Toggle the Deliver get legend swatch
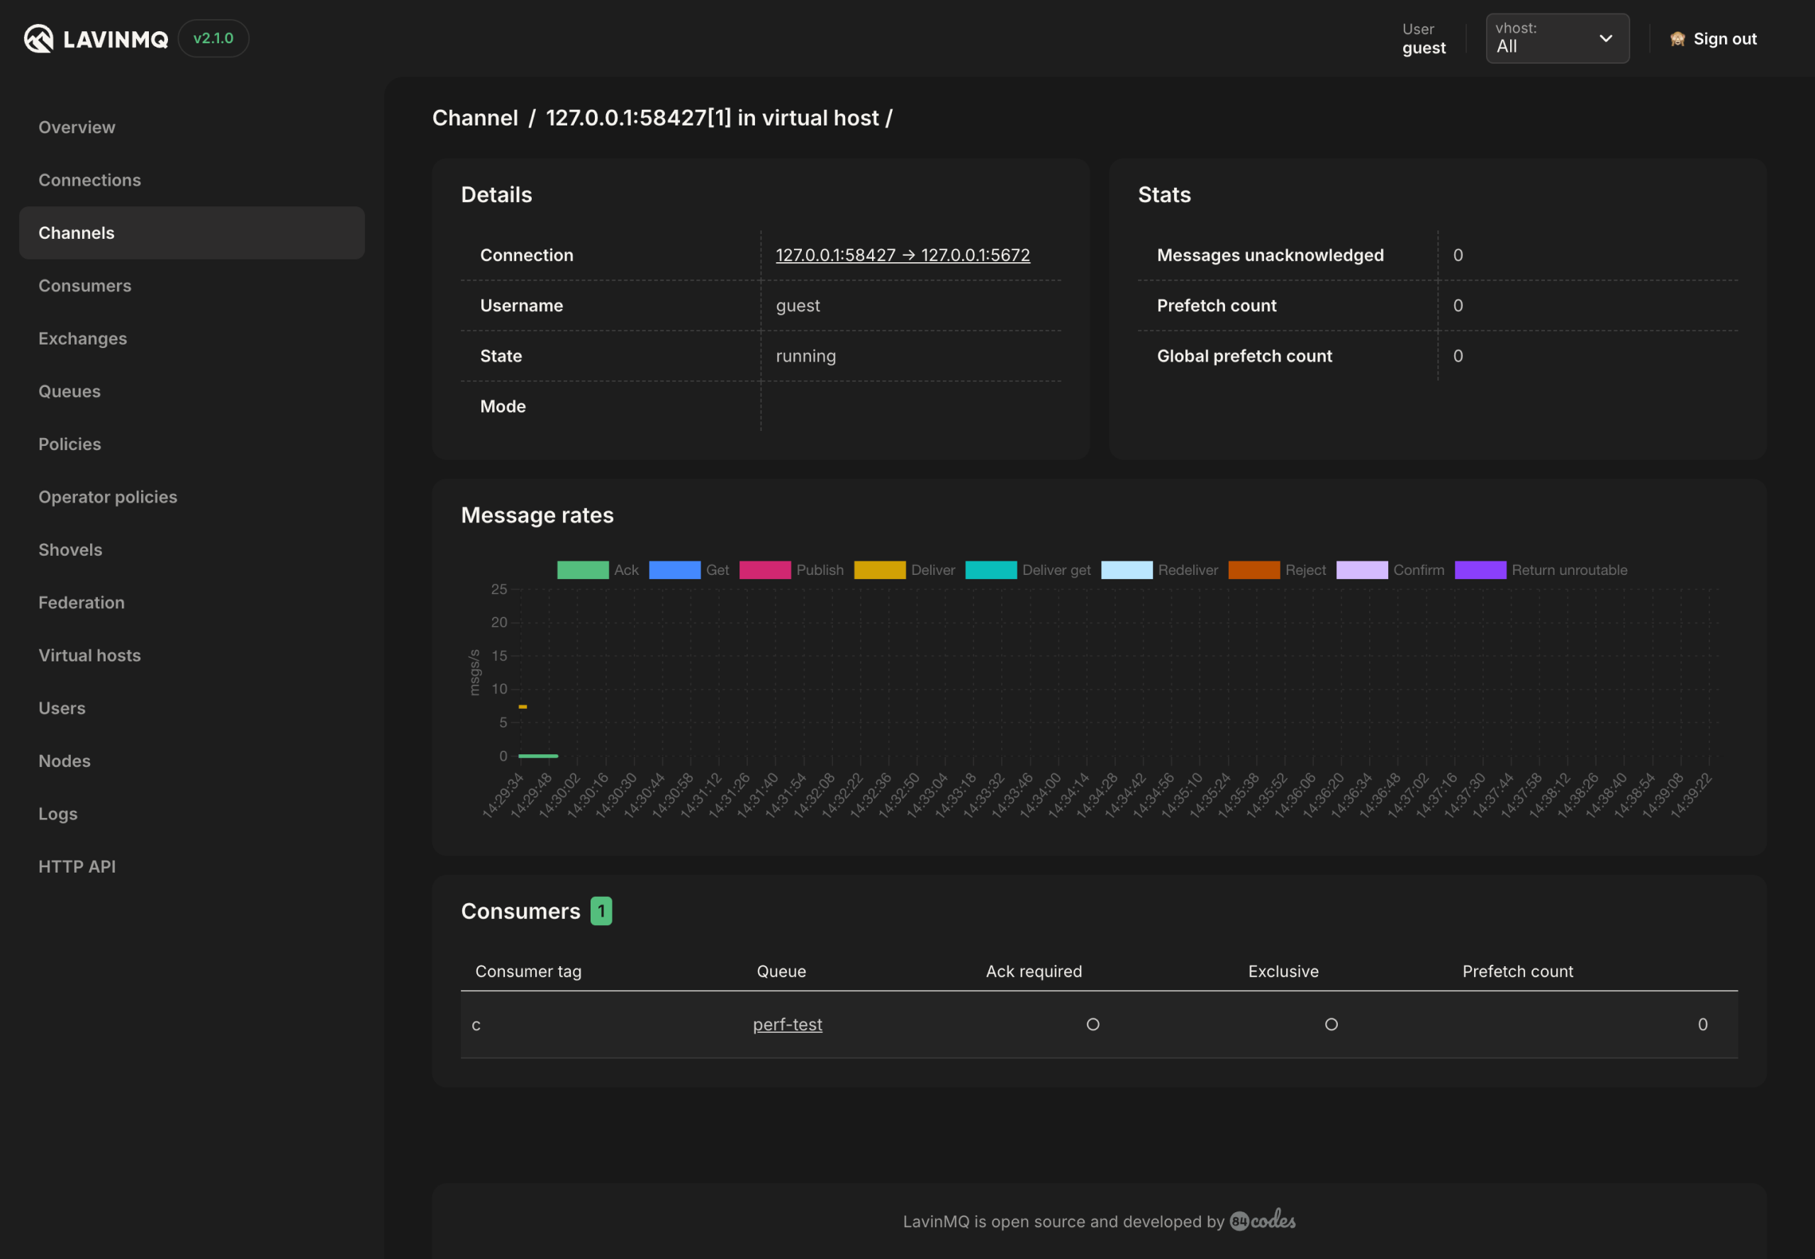This screenshot has height=1259, width=1815. (990, 569)
